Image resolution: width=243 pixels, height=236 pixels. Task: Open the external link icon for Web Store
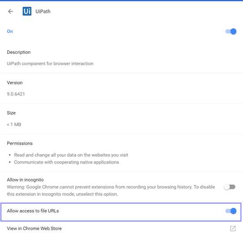point(233,228)
